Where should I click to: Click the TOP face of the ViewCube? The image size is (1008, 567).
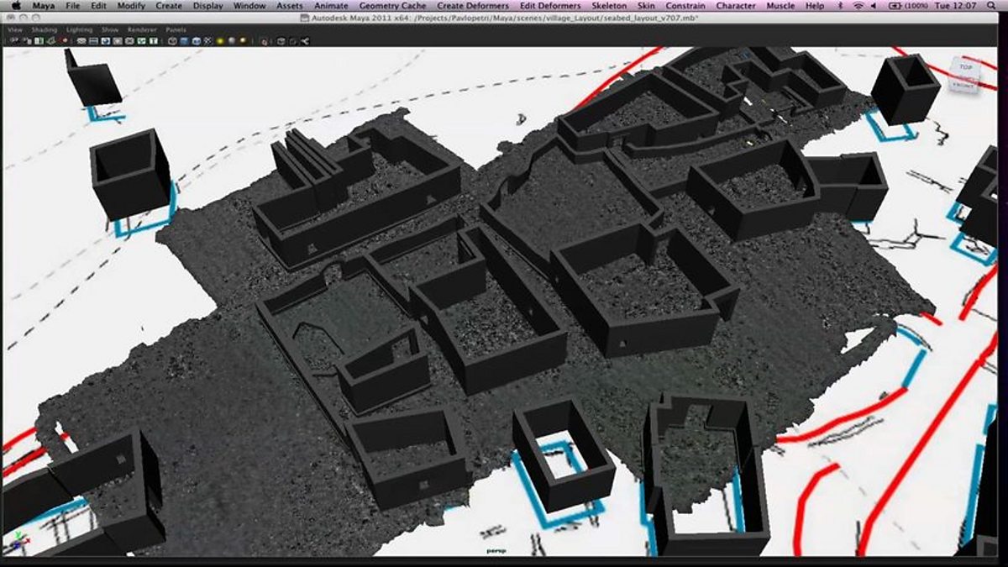[x=965, y=67]
